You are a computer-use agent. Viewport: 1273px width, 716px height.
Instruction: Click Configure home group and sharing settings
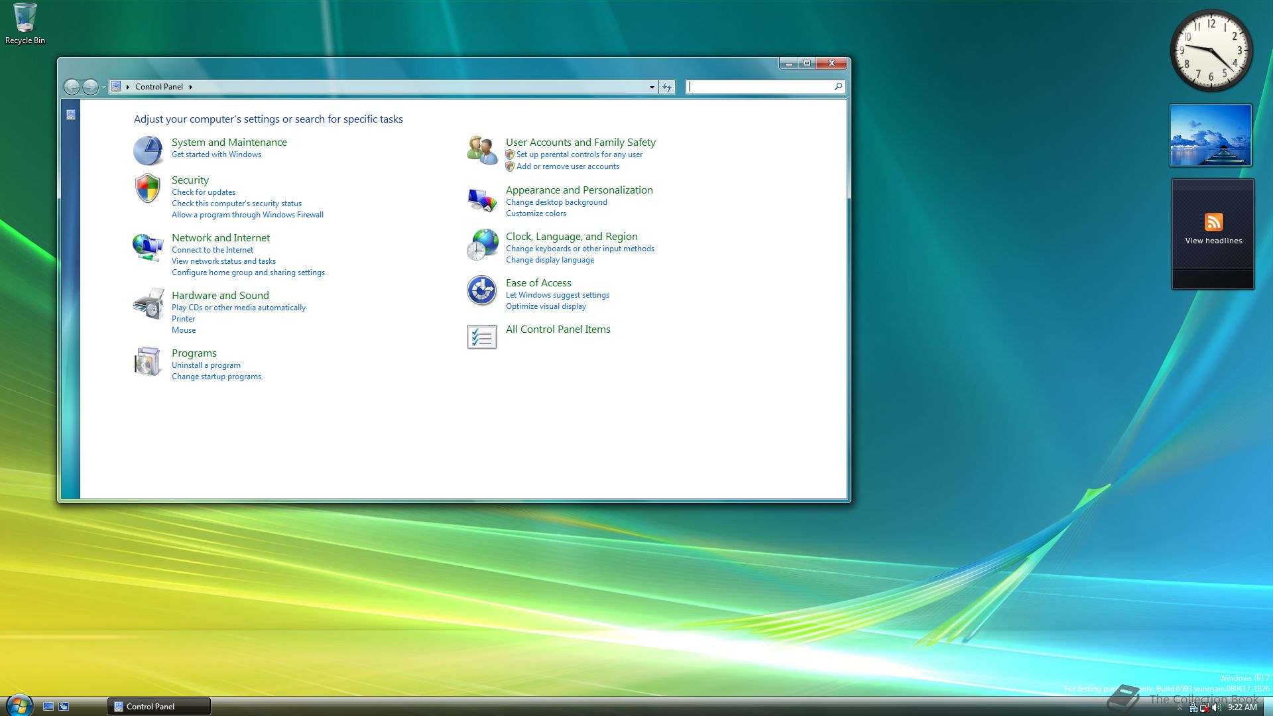click(248, 272)
